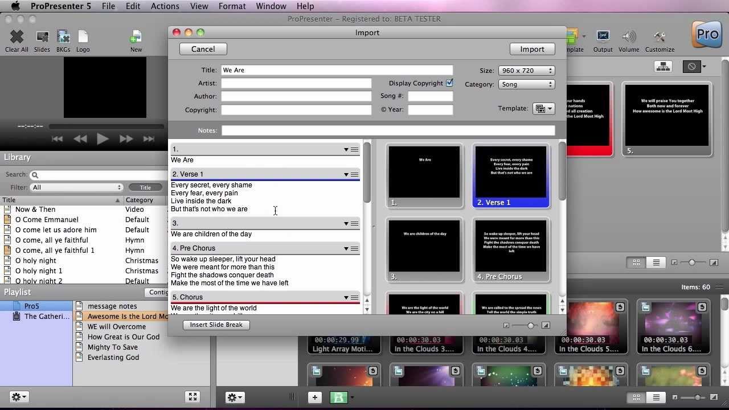
Task: Click the reorder handle for 5. Chorus
Action: click(355, 297)
